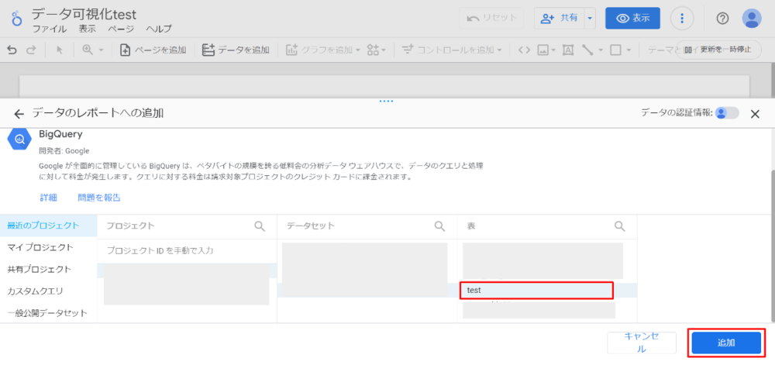Open the 詳細 link

48,198
